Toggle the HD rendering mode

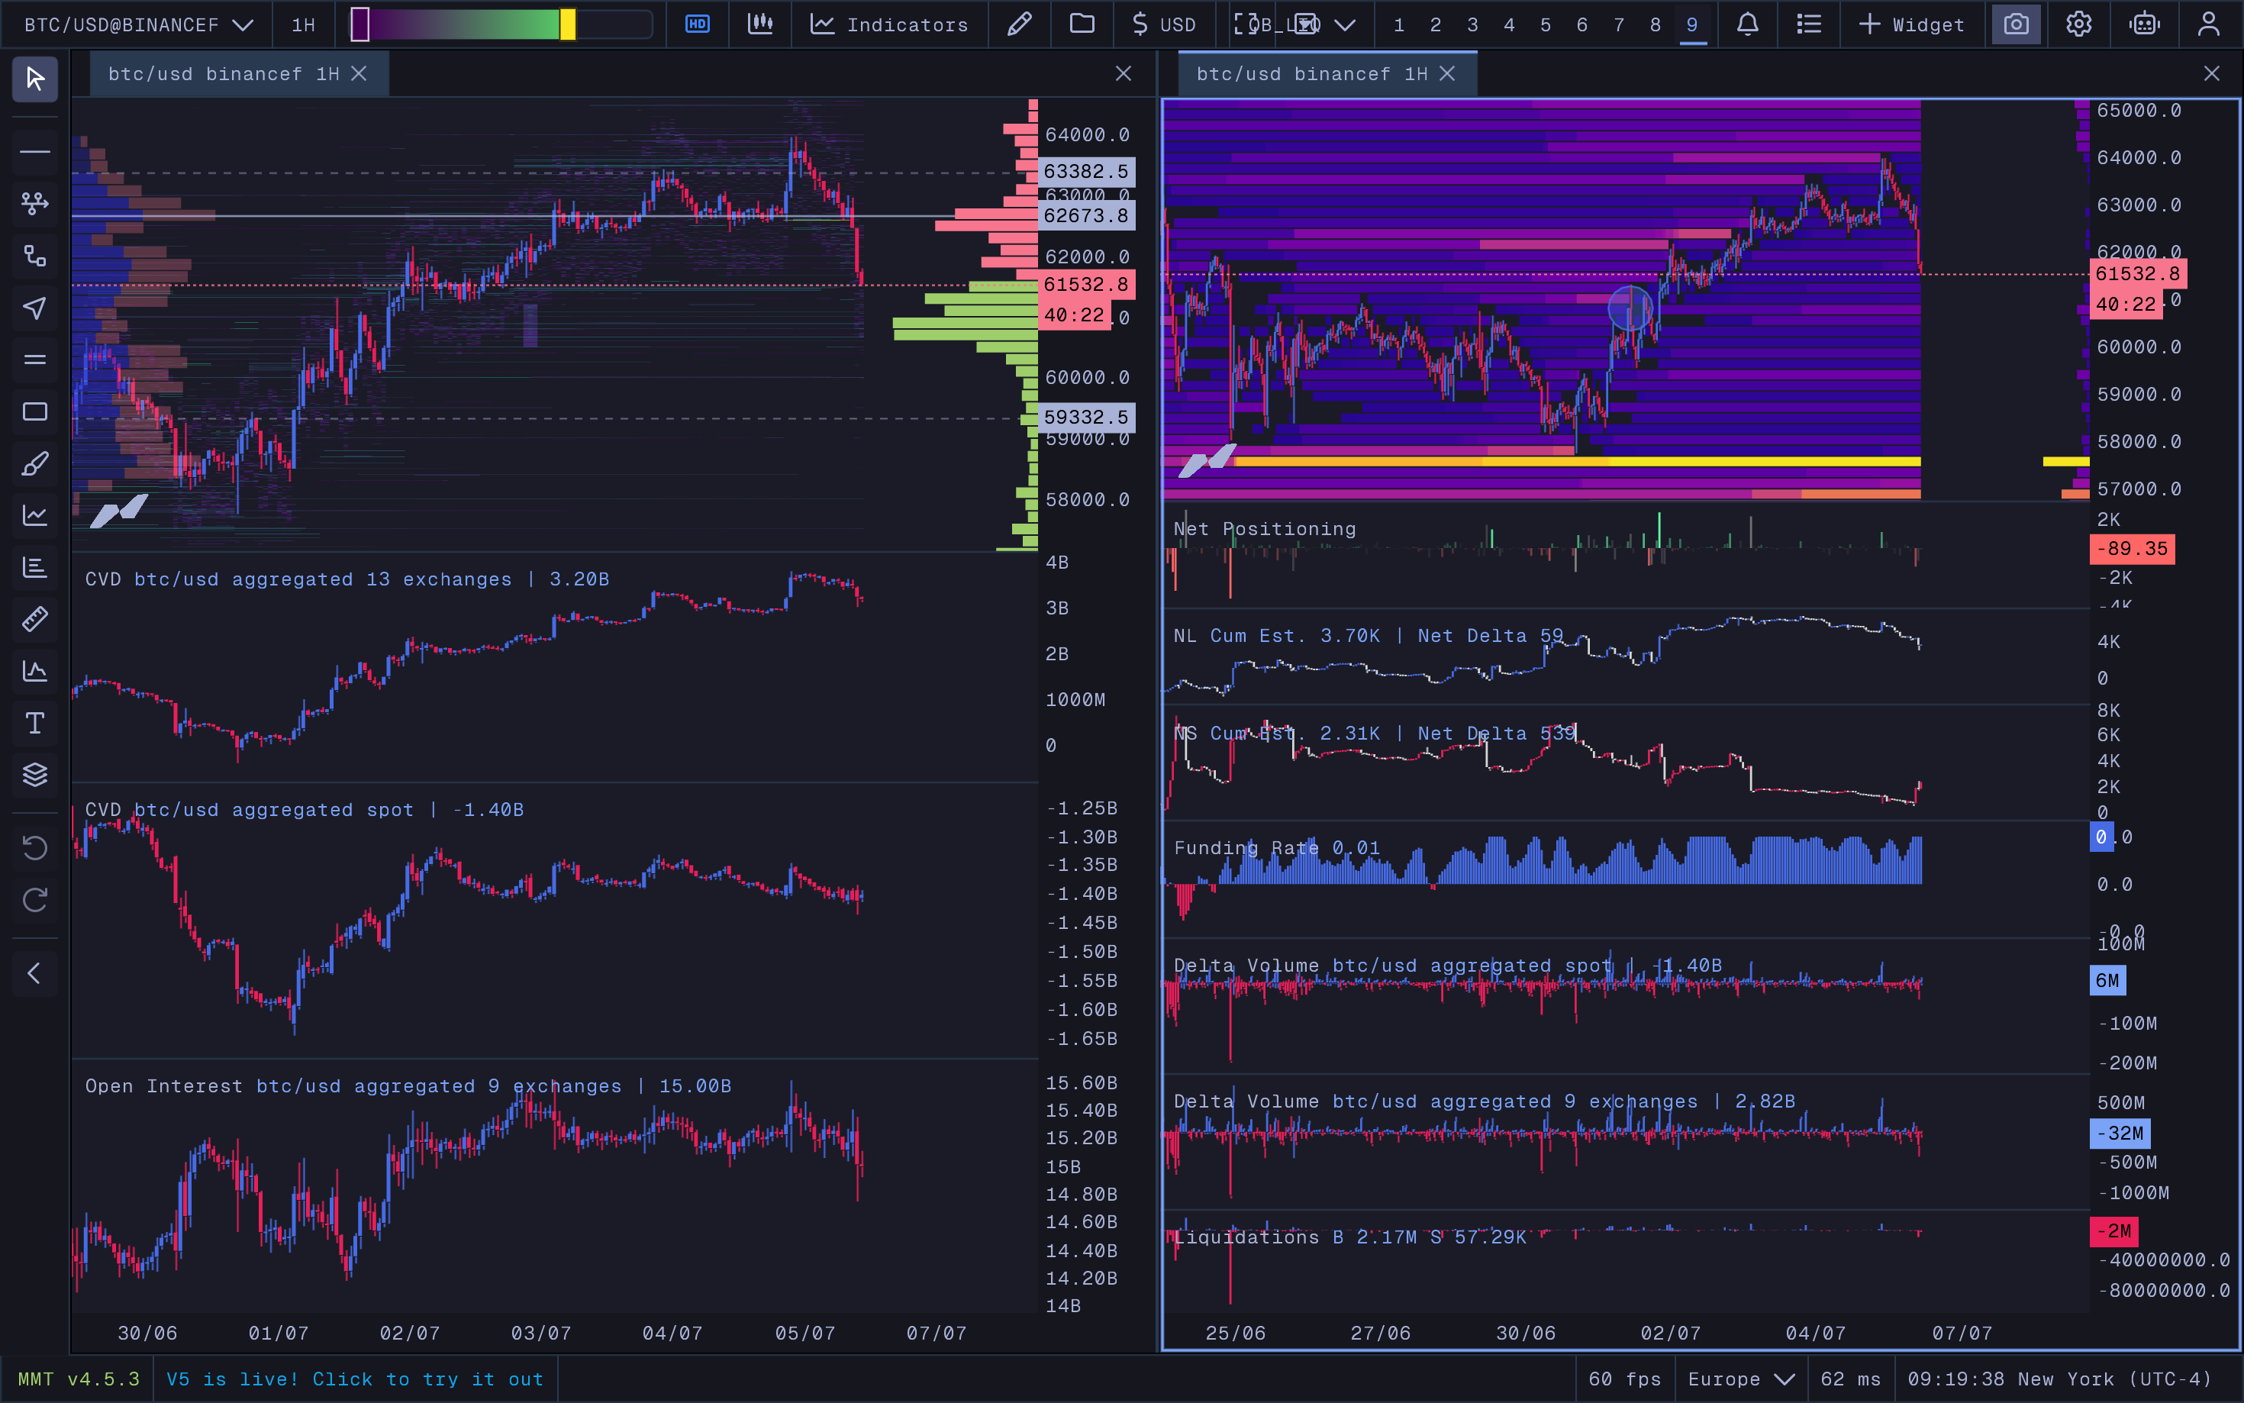[x=698, y=24]
